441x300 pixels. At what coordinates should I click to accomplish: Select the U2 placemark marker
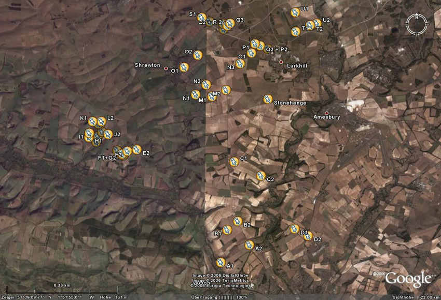point(316,23)
